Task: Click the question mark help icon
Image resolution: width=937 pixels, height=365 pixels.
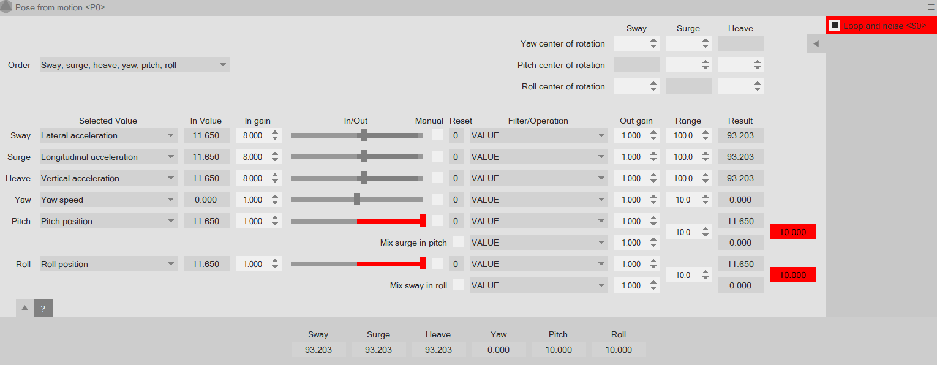Action: click(43, 309)
